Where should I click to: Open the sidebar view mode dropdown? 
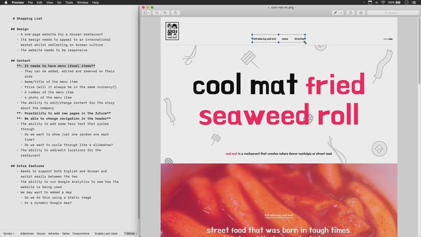pyautogui.click(x=146, y=13)
